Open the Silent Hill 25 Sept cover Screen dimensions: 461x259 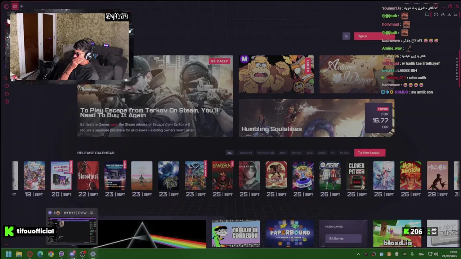[249, 176]
